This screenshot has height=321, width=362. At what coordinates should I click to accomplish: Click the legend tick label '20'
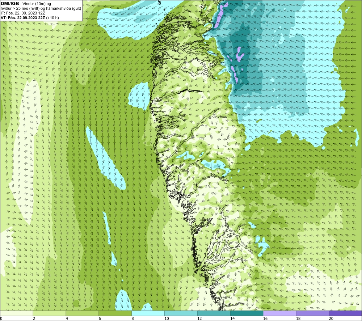pos(331,318)
